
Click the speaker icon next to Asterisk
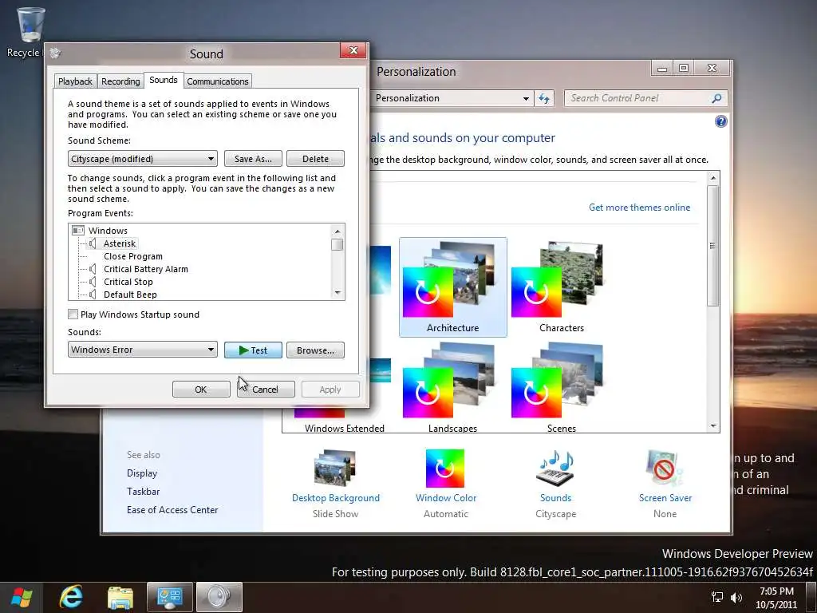coord(93,243)
